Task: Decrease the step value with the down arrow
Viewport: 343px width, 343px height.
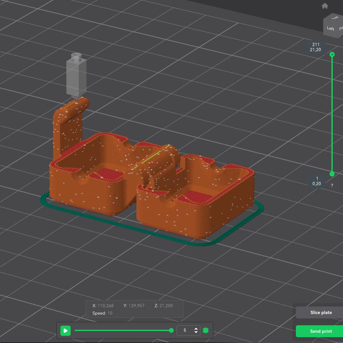Action: [196, 332]
